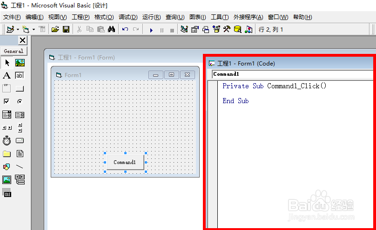The width and height of the screenshot is (376, 230).
Task: Click the Break pause button
Action: (x=162, y=30)
